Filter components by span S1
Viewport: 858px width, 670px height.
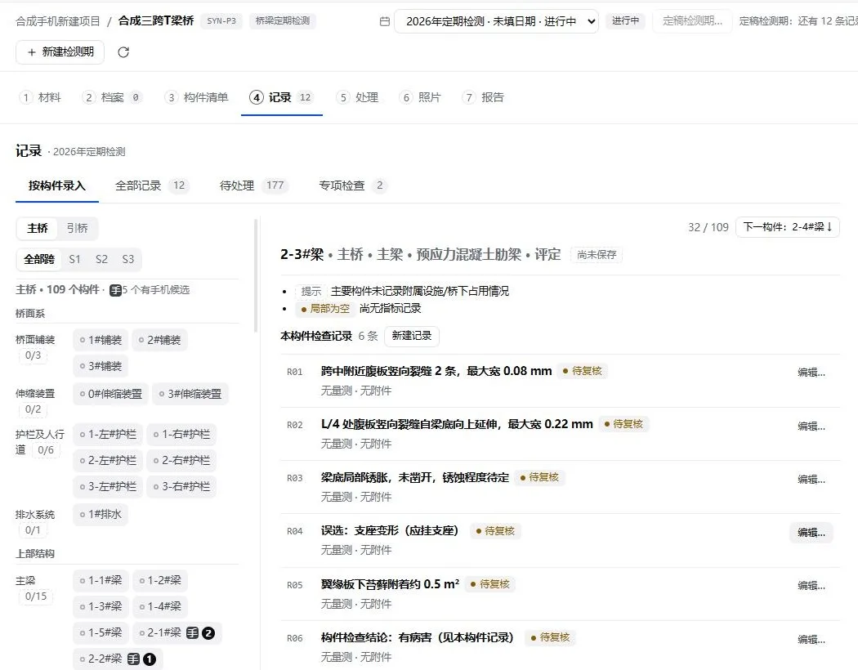(x=75, y=259)
